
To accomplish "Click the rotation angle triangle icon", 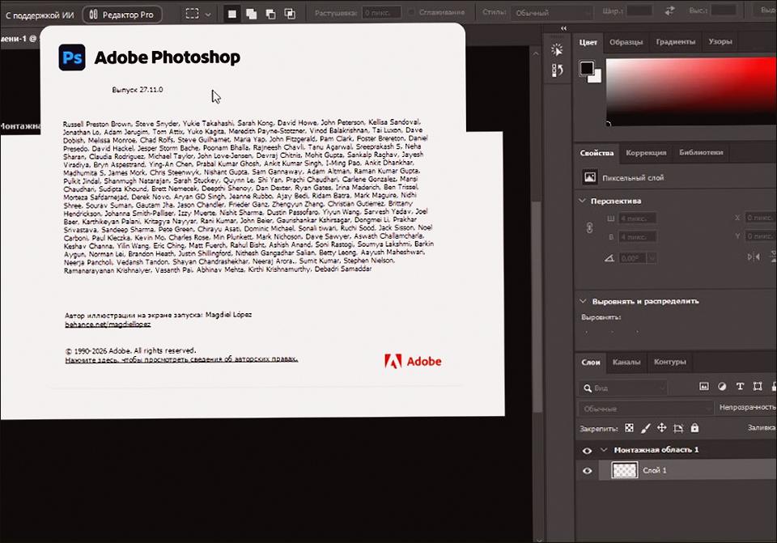I will click(x=609, y=258).
